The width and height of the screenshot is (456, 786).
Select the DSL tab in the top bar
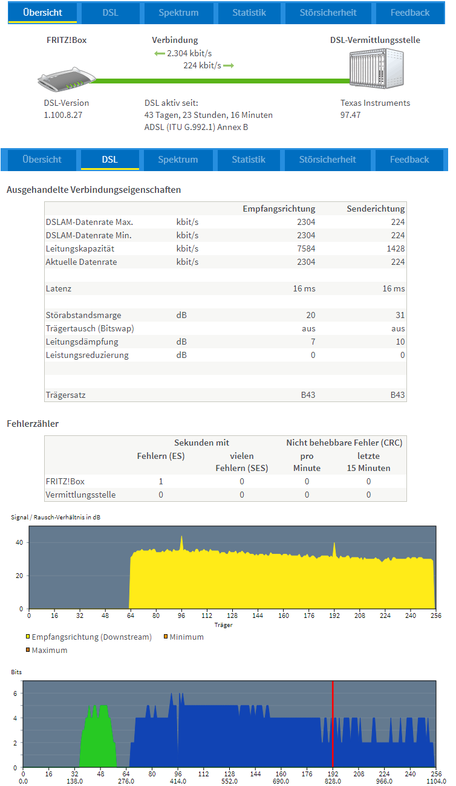click(110, 13)
